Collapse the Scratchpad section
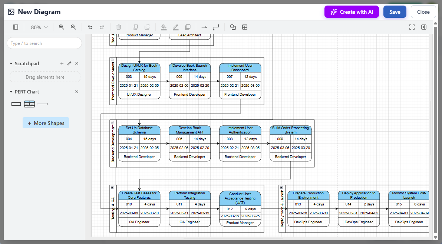 tap(11, 63)
